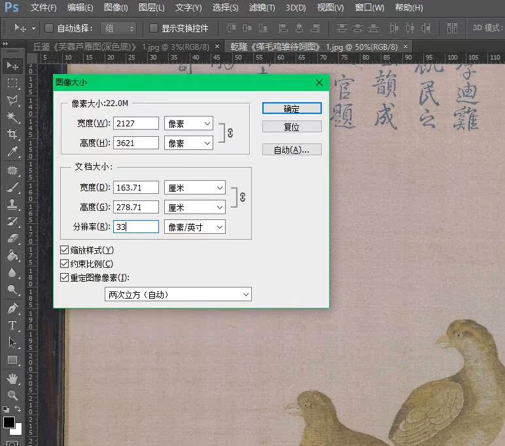Open the pixel height unit dropdown
Viewport: 505px width, 446px height.
click(x=189, y=143)
